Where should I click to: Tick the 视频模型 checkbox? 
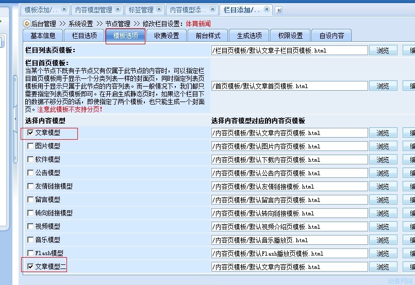pos(30,226)
